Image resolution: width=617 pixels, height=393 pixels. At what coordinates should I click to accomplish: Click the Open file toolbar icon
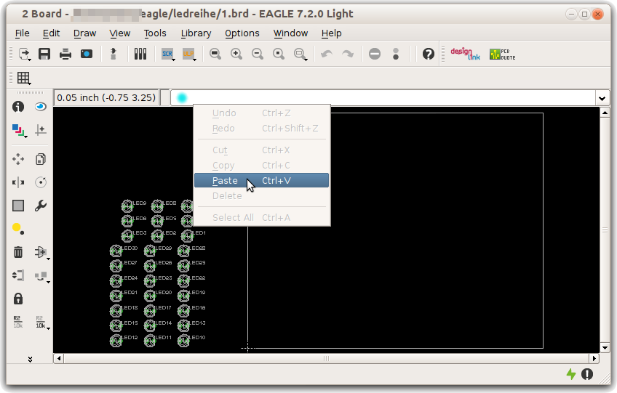(x=25, y=54)
